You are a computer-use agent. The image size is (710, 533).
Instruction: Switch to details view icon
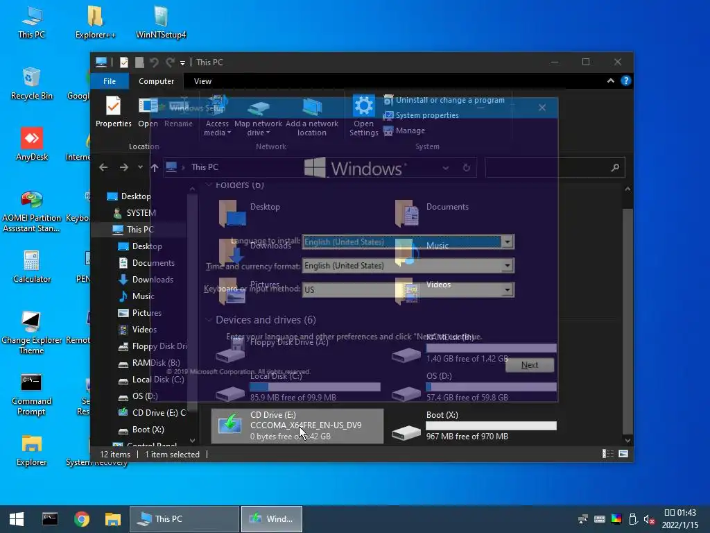tap(607, 454)
